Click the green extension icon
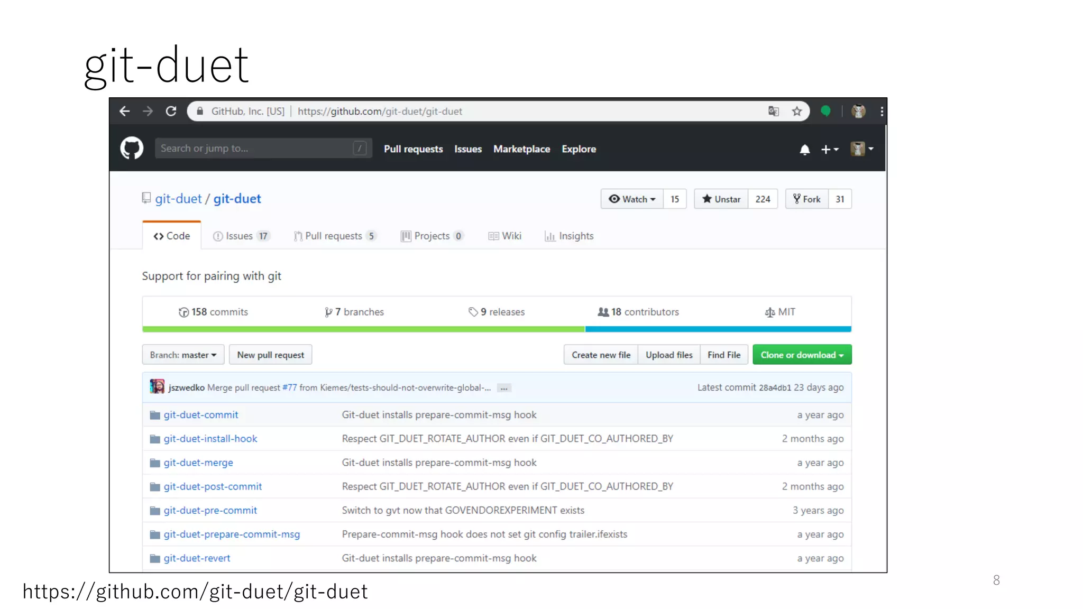The height and width of the screenshot is (609, 1083). pos(825,111)
